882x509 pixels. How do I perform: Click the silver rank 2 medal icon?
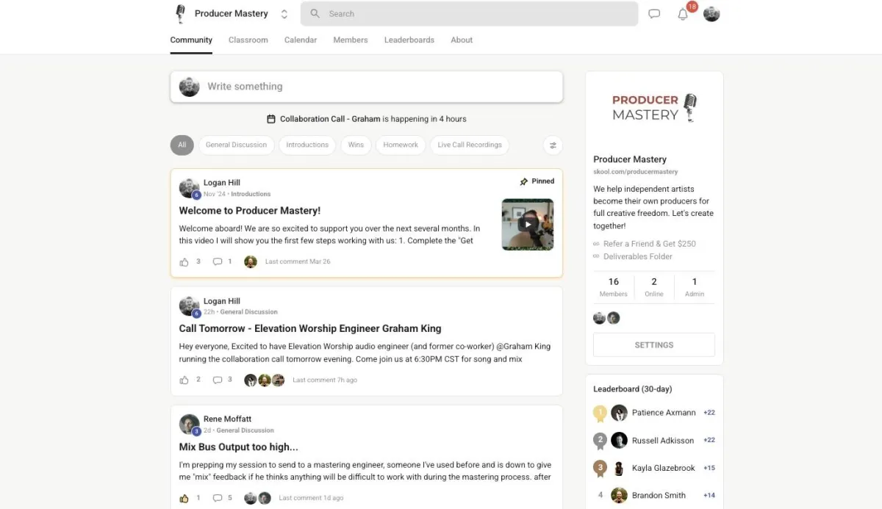pos(600,441)
